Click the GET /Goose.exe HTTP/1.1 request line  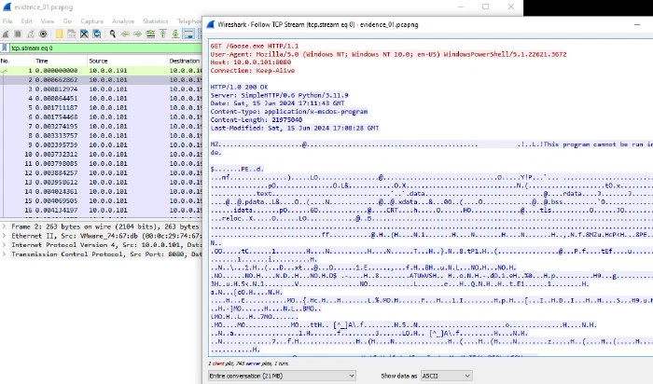tap(255, 46)
